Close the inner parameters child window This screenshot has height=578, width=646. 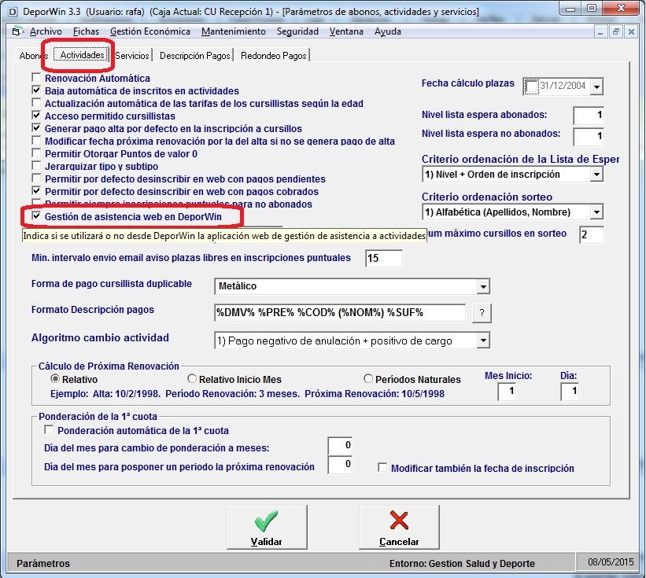pos(631,31)
